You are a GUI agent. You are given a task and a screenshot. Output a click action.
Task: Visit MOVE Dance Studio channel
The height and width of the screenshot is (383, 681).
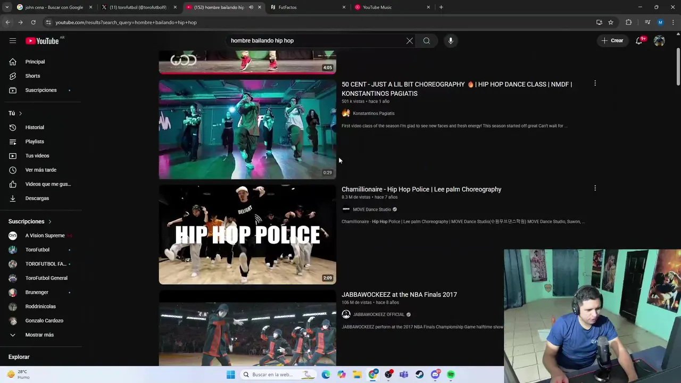click(x=372, y=210)
